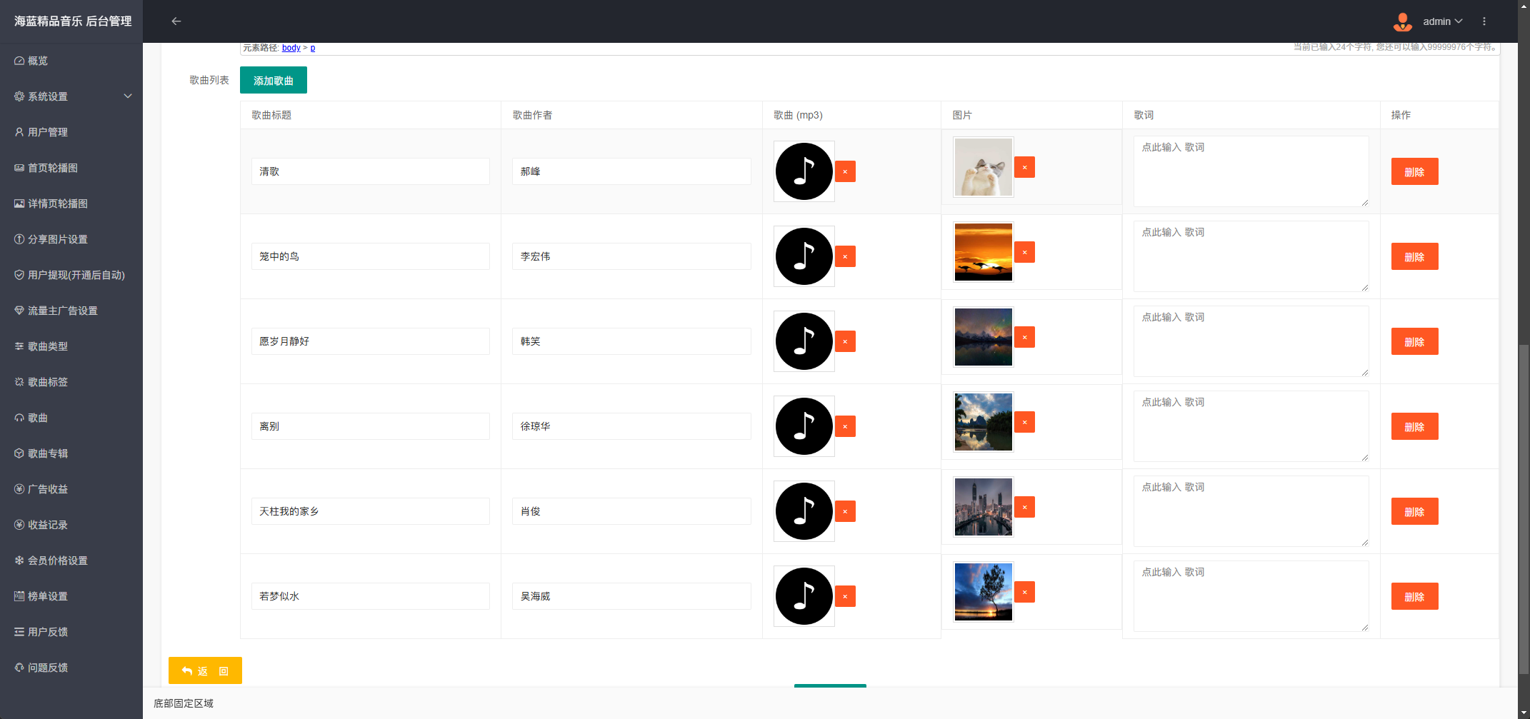Viewport: 1530px width, 719px height.
Task: Click the mp3 music note icon for 天柱我的家乡
Action: point(804,511)
